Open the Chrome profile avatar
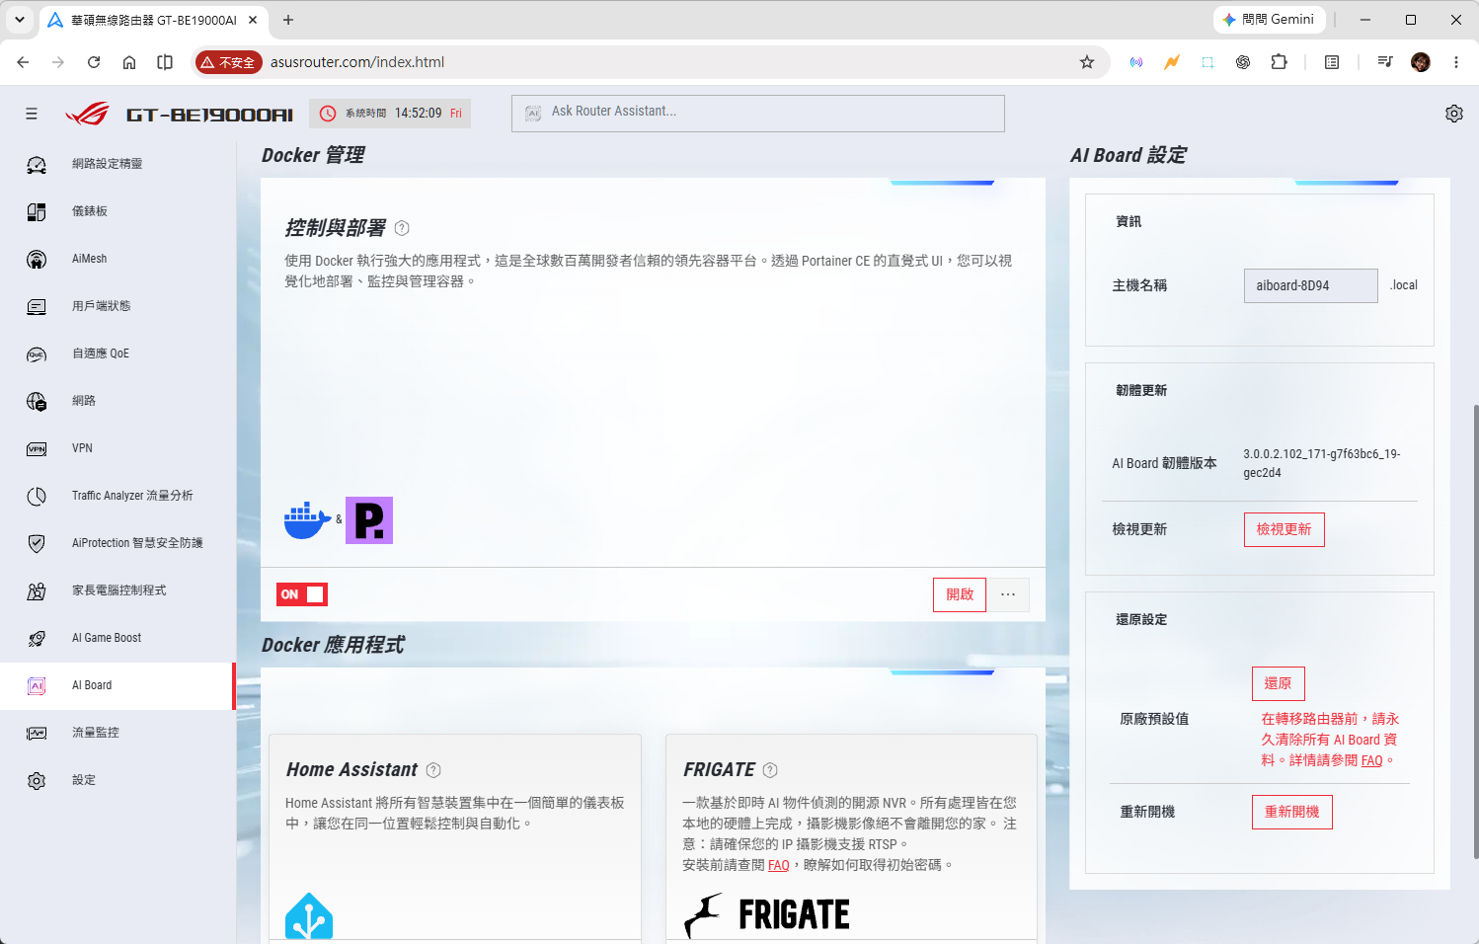Image resolution: width=1479 pixels, height=944 pixels. [x=1421, y=62]
